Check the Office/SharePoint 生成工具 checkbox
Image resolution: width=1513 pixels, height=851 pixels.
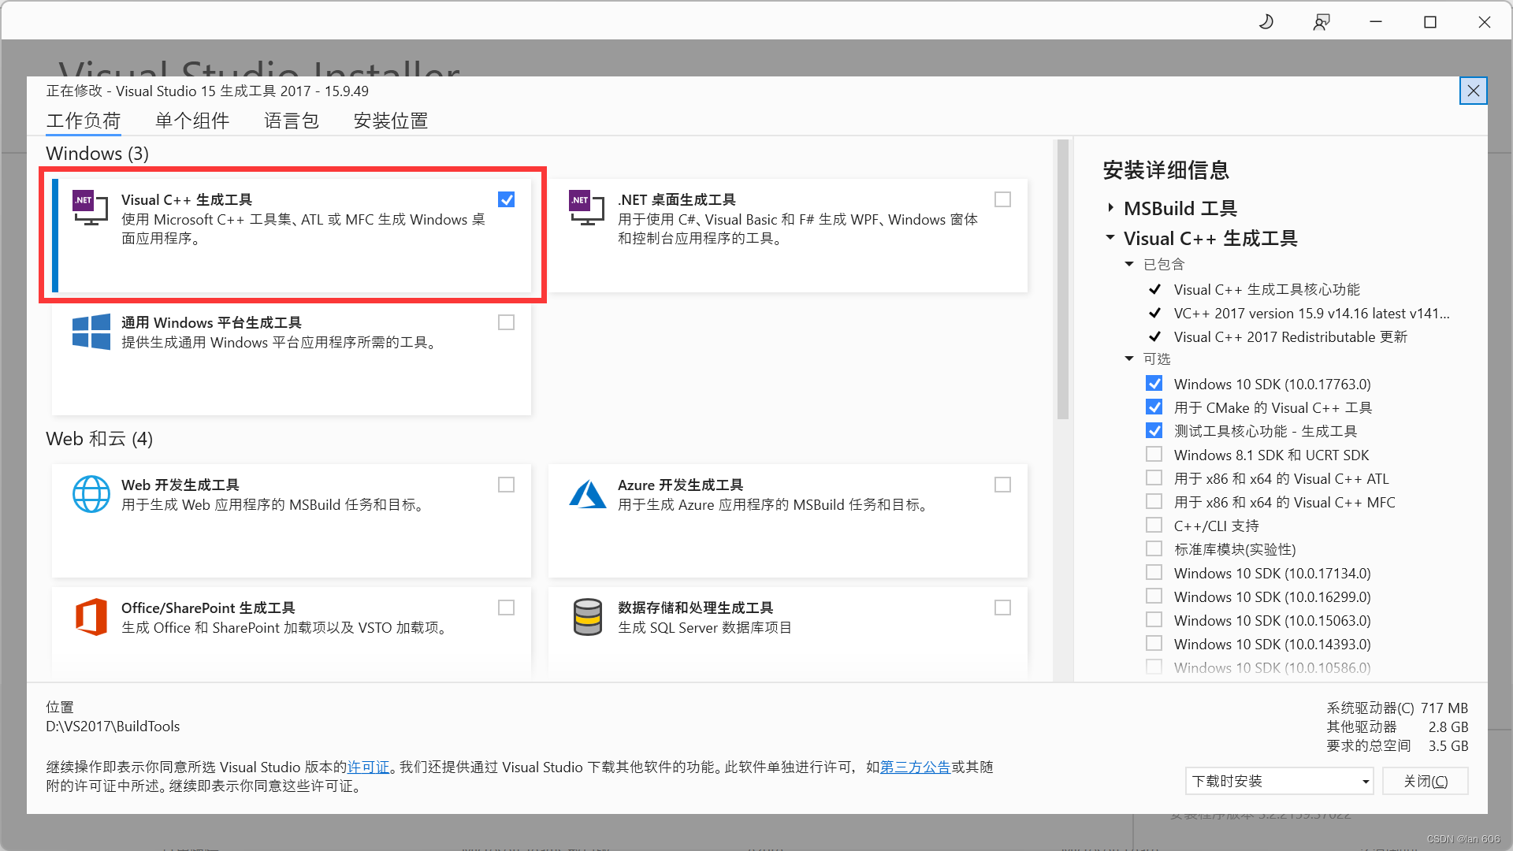coord(506,608)
